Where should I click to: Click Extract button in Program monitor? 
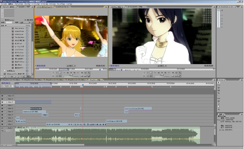click(176, 76)
